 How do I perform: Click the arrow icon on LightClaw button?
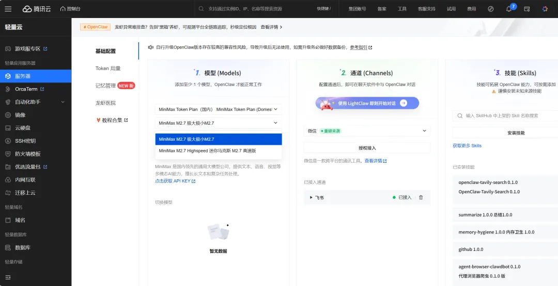pyautogui.click(x=403, y=103)
